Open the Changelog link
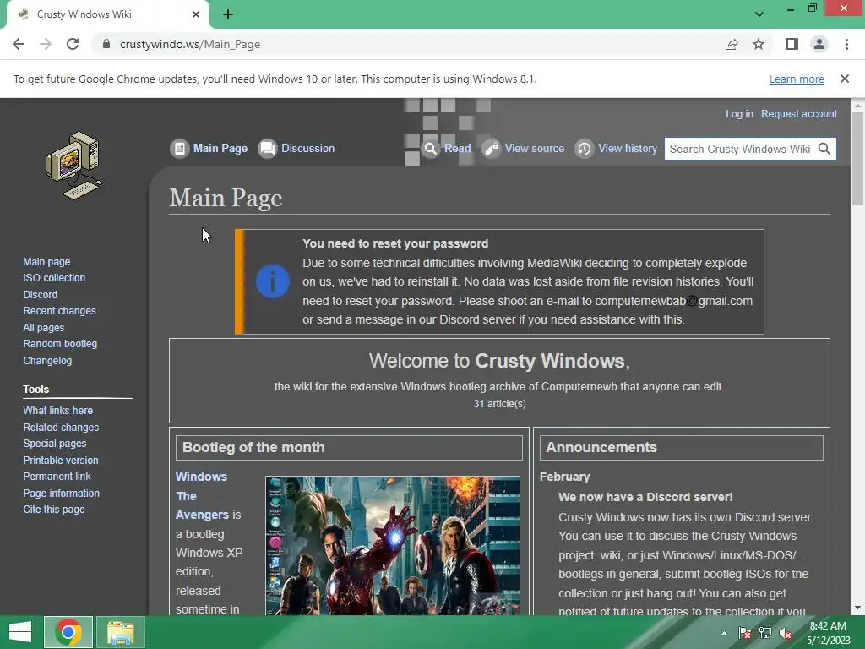Viewport: 865px width, 649px height. pos(47,361)
